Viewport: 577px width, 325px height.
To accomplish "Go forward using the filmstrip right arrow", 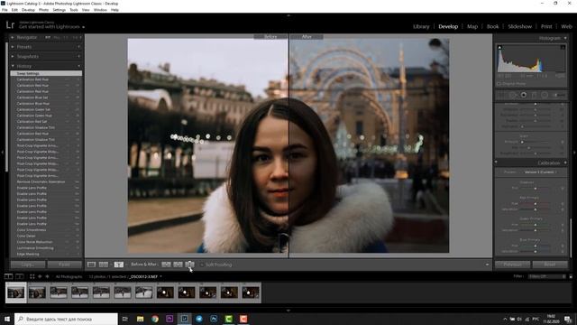I will (x=47, y=276).
